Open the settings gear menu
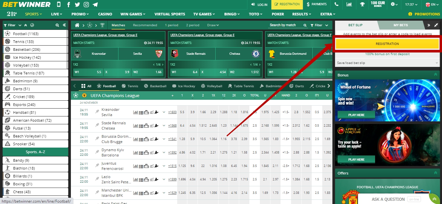The height and width of the screenshot is (204, 442). click(394, 5)
